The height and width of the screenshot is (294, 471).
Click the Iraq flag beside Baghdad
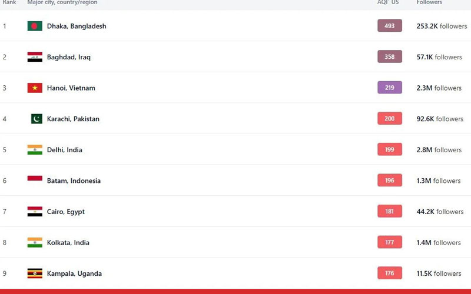click(x=35, y=57)
